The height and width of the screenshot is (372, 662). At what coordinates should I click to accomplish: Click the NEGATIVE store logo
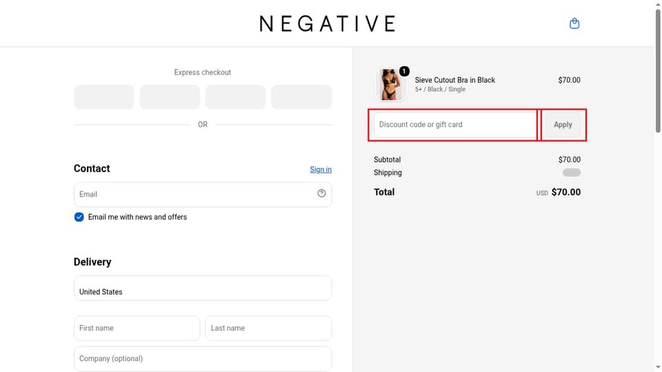328,23
